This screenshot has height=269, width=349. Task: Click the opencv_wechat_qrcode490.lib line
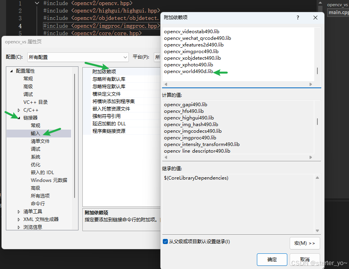click(x=198, y=38)
